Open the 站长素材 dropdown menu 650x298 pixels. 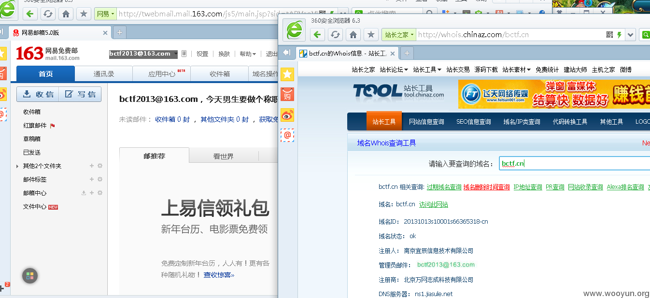pyautogui.click(x=516, y=70)
